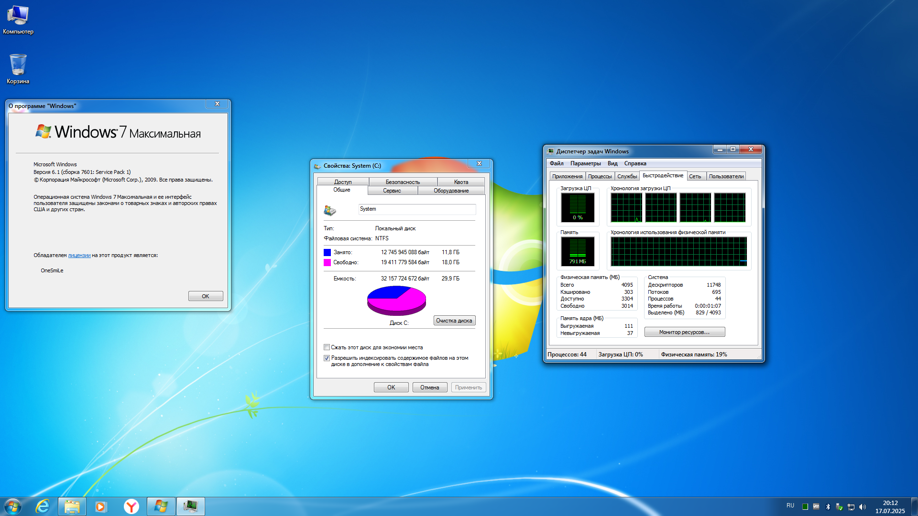918x516 pixels.
Task: Click the RU language indicator
Action: click(790, 505)
